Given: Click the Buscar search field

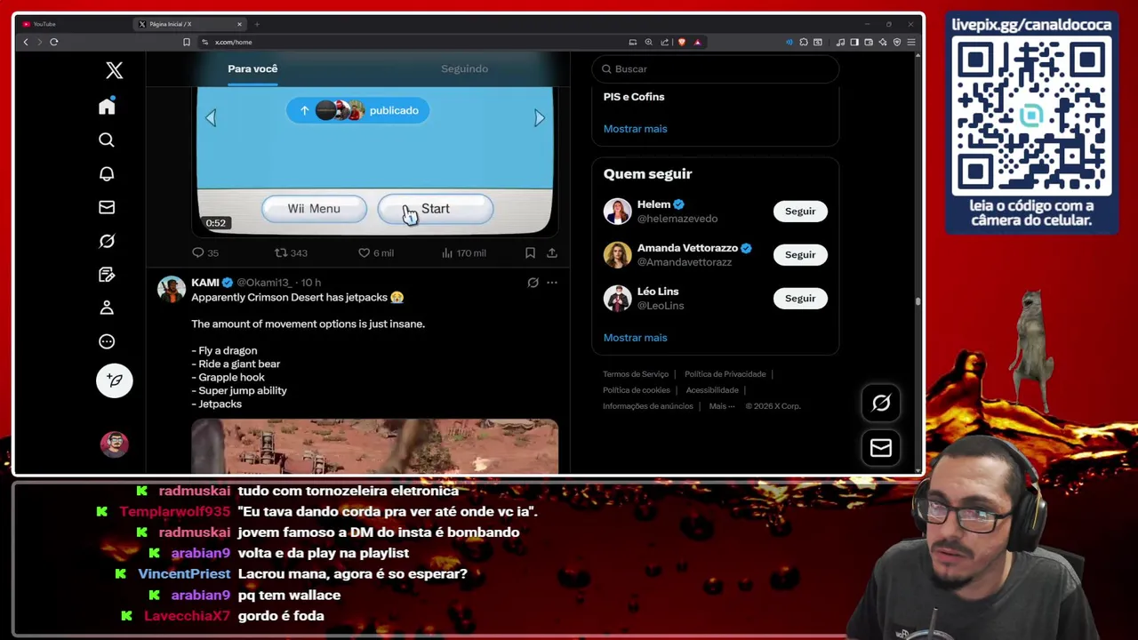Looking at the screenshot, I should tap(716, 68).
